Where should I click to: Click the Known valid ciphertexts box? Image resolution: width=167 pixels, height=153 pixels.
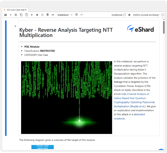(43, 147)
